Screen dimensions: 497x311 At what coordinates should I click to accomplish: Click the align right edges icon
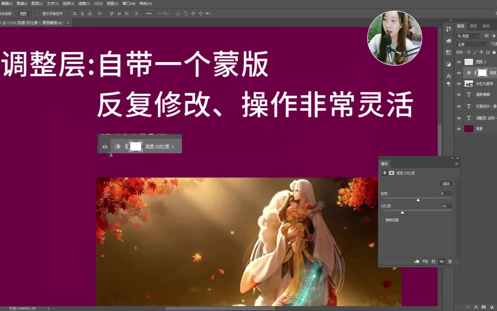(x=90, y=14)
